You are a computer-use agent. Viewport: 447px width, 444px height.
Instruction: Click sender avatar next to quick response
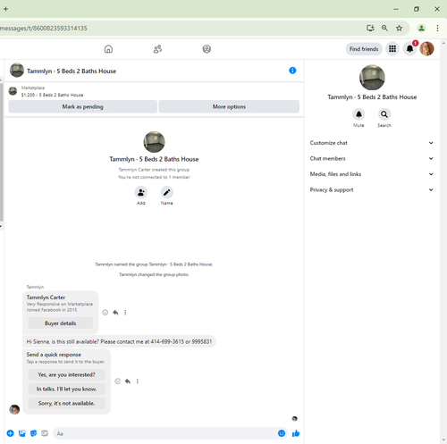[14, 409]
